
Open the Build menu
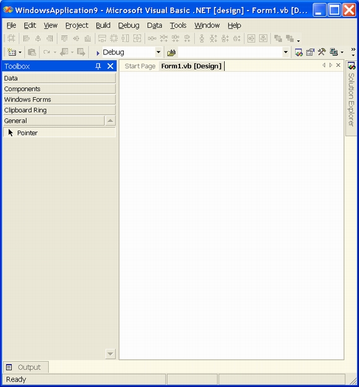(103, 25)
